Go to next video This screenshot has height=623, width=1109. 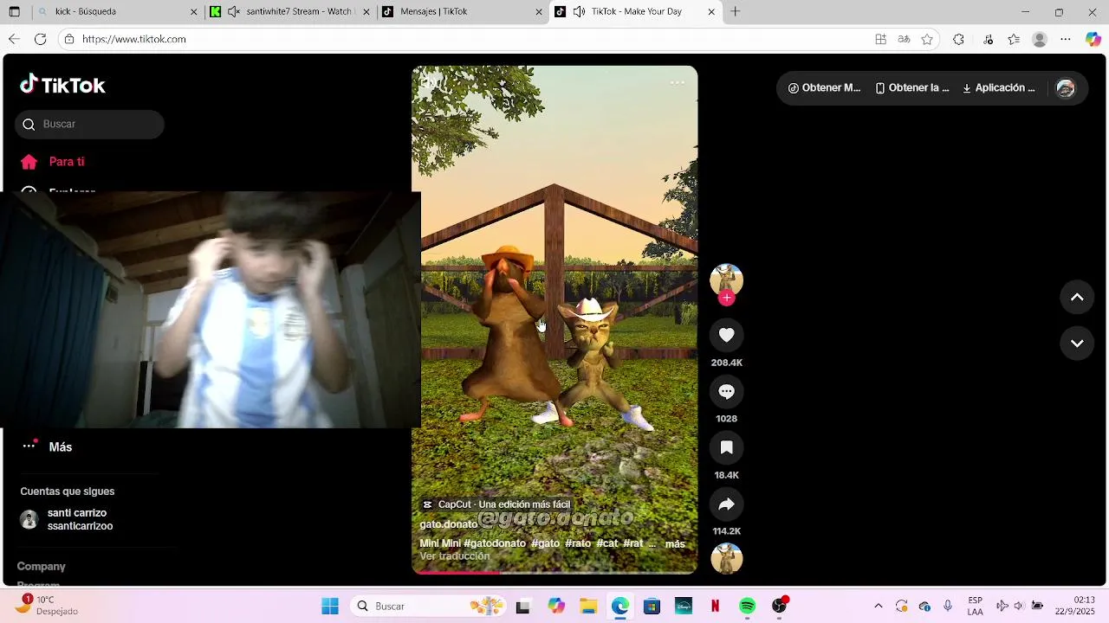coord(1077,343)
